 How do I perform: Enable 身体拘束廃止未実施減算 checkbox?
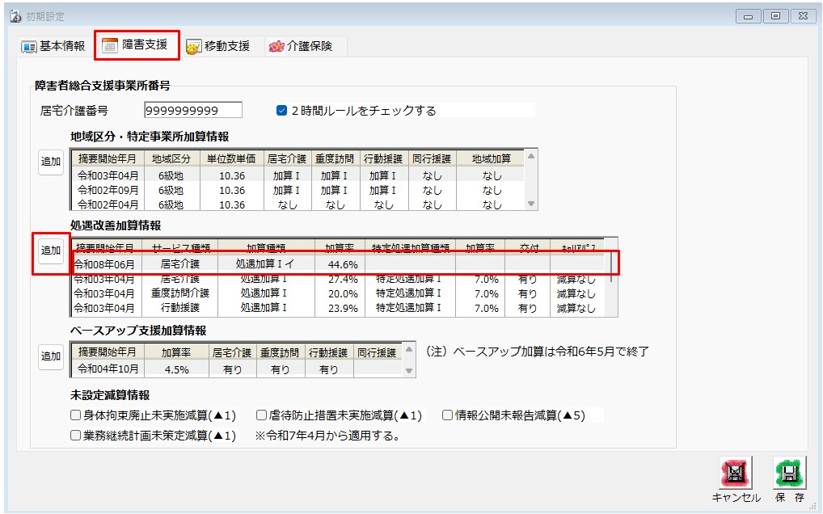point(75,415)
